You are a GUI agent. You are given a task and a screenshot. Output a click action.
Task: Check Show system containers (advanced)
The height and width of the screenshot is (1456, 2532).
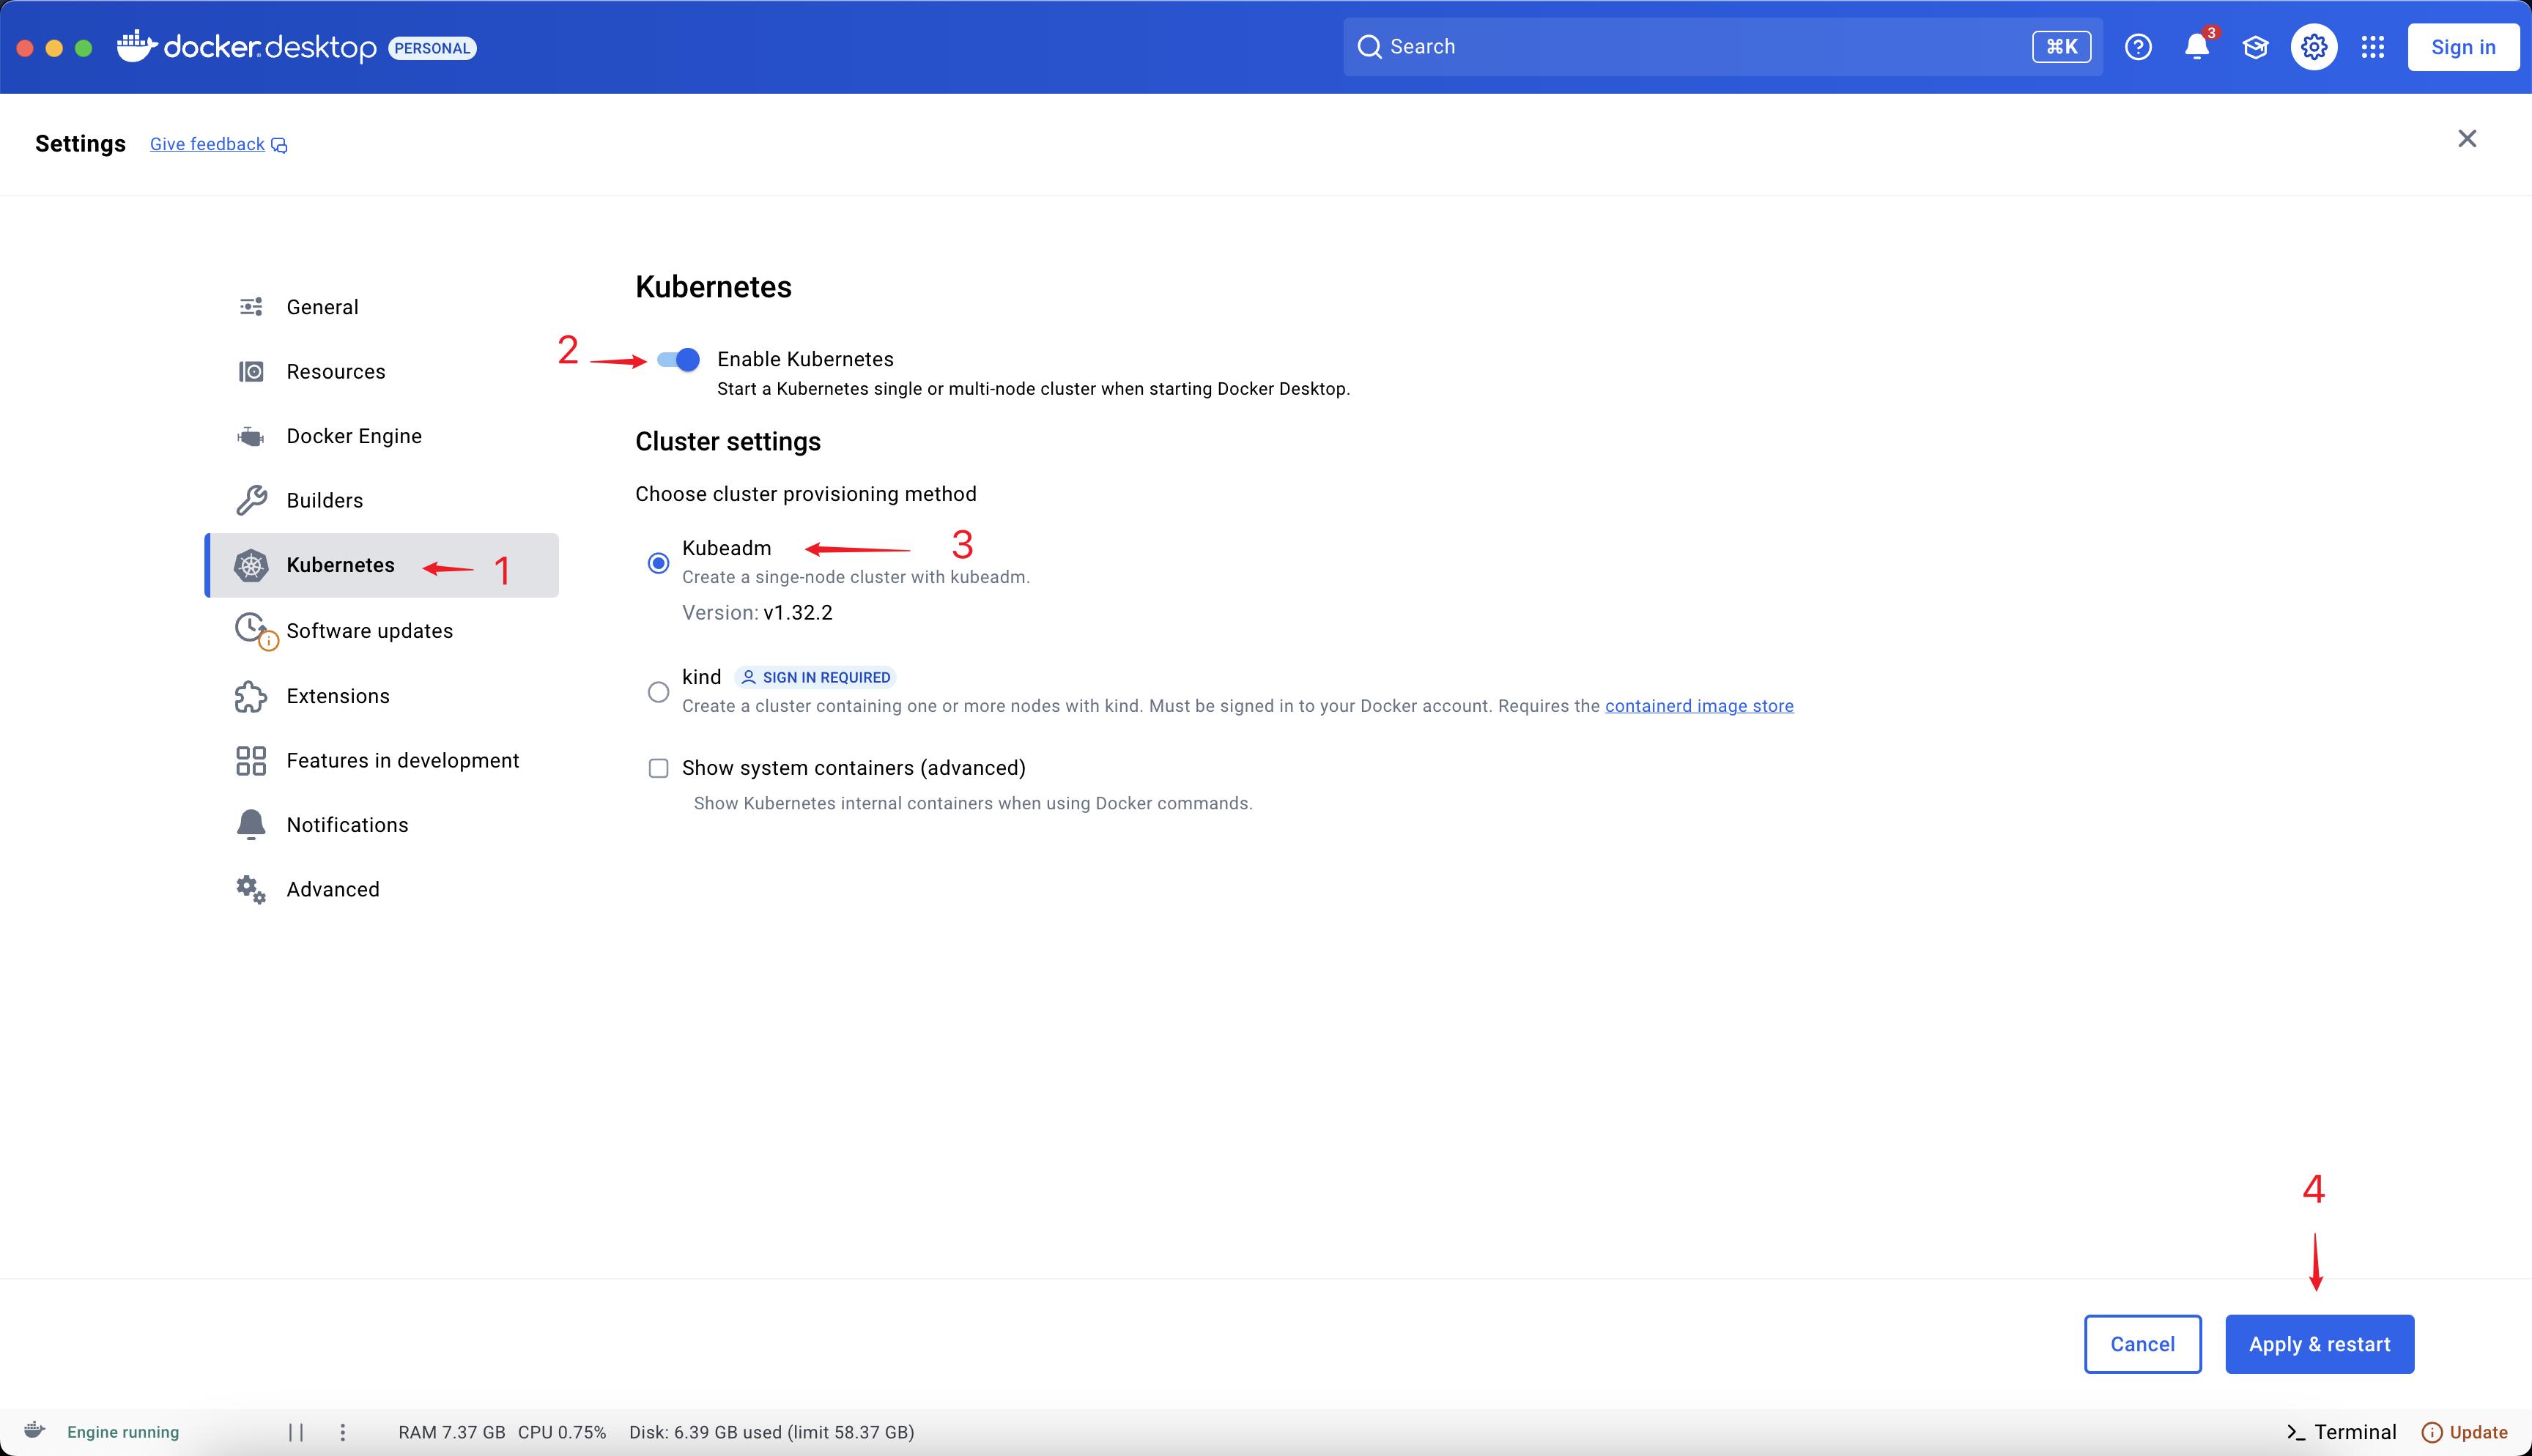coord(658,768)
